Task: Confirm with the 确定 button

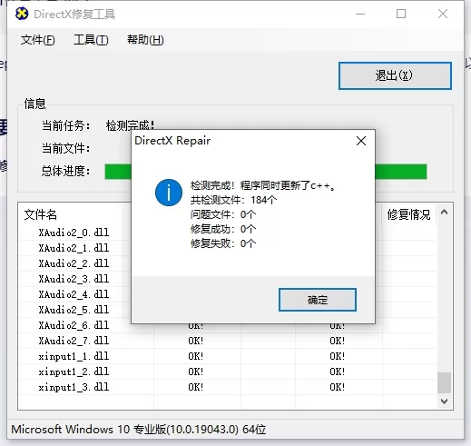Action: [x=318, y=300]
